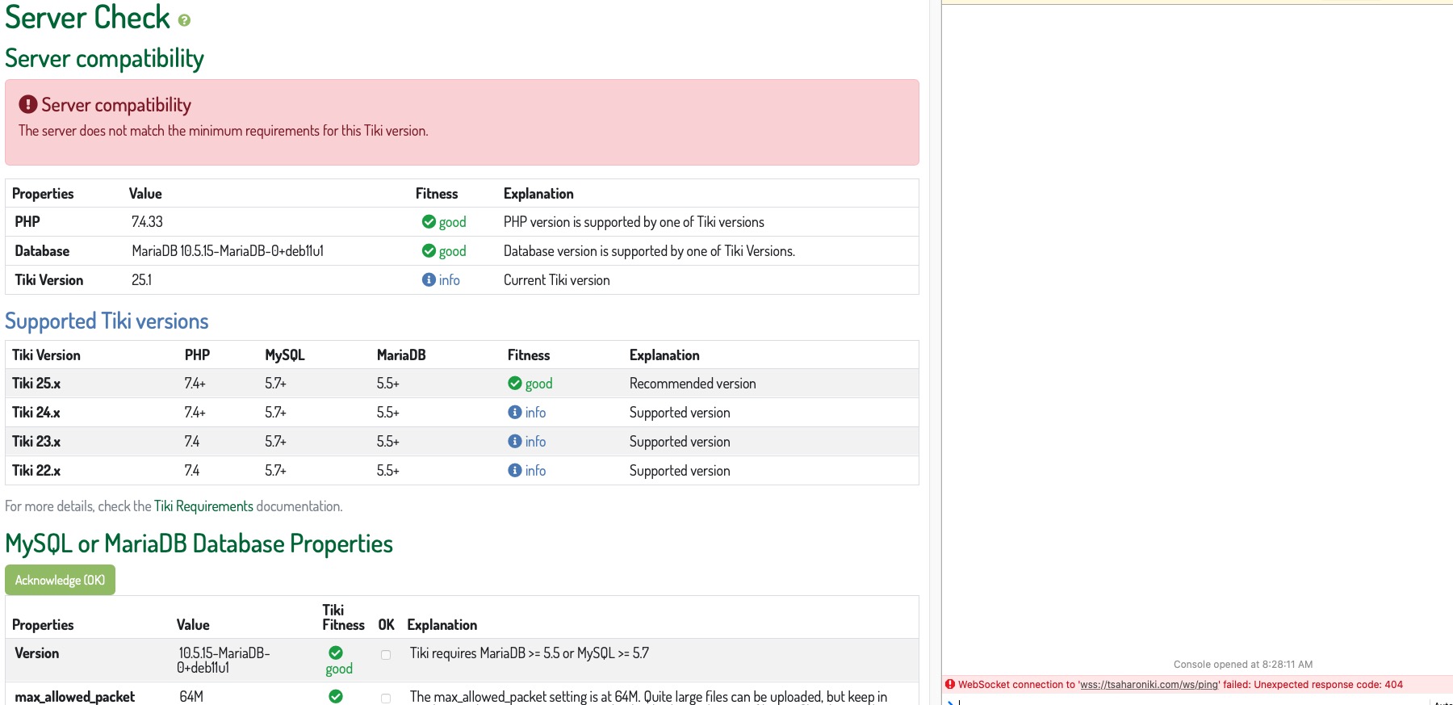This screenshot has width=1453, height=705.
Task: Open the wss://tsaharoniki.com/ws/ping link in console
Action: coord(1149,685)
